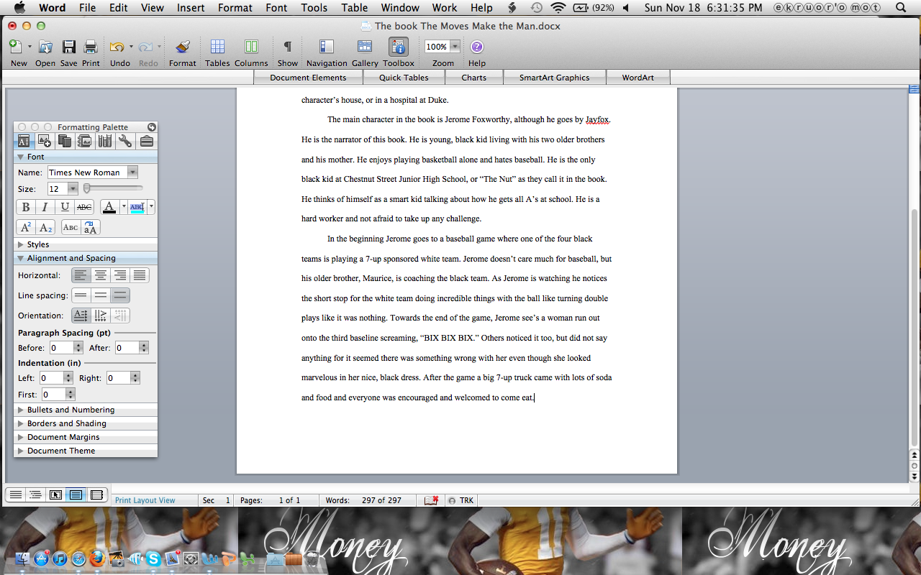Viewport: 921px width, 575px height.
Task: Align text left in Horizontal options
Action: [81, 275]
